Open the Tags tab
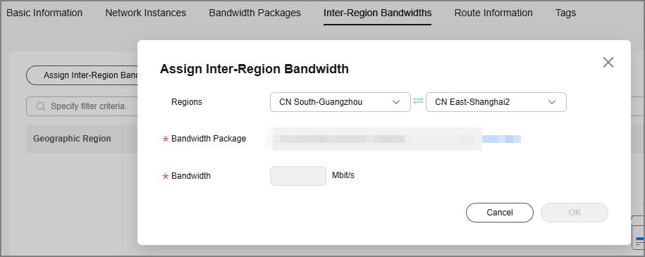Image resolution: width=645 pixels, height=257 pixels. pos(565,13)
